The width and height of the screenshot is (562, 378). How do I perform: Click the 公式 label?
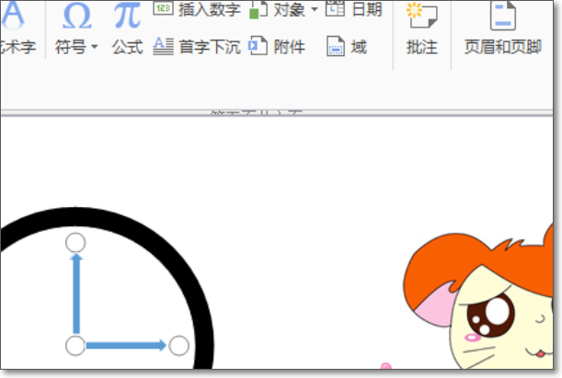coord(127,47)
